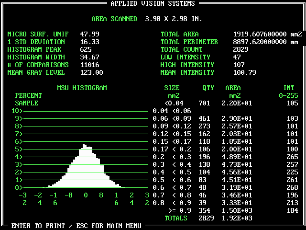This screenshot has height=230, width=306.
Task: Click the INT column header
Action: (289, 88)
